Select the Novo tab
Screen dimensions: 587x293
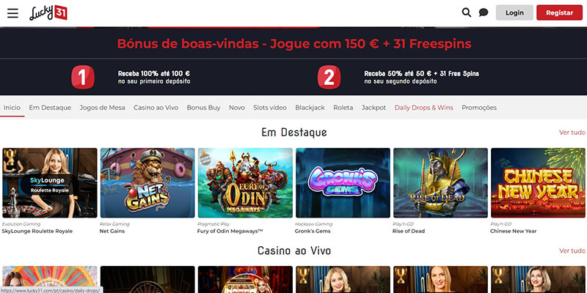(236, 108)
